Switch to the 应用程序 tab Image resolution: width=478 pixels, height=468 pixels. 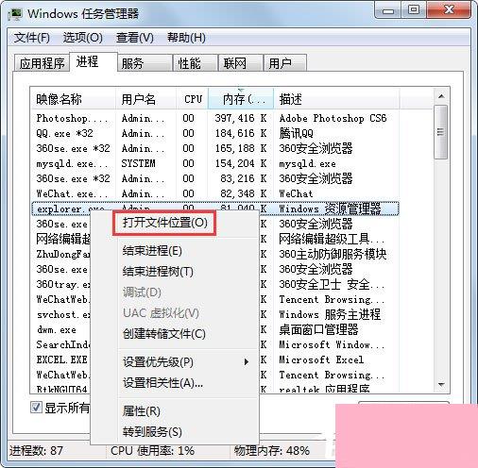point(42,63)
